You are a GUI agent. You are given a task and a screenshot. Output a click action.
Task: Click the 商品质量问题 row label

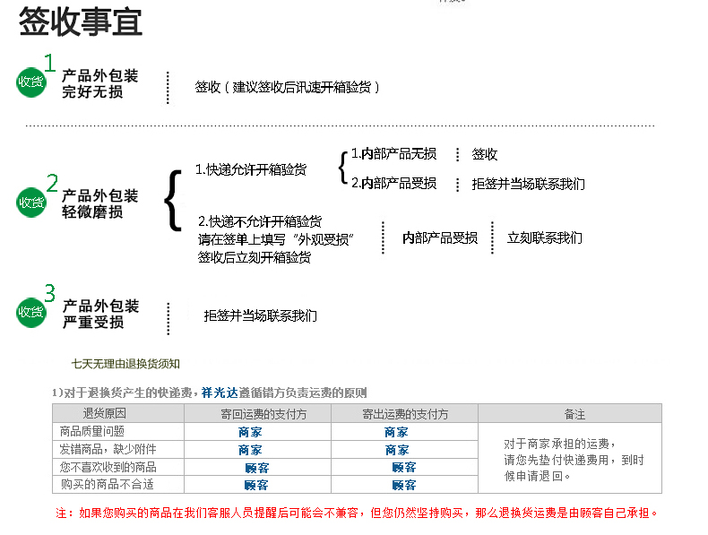[91, 431]
